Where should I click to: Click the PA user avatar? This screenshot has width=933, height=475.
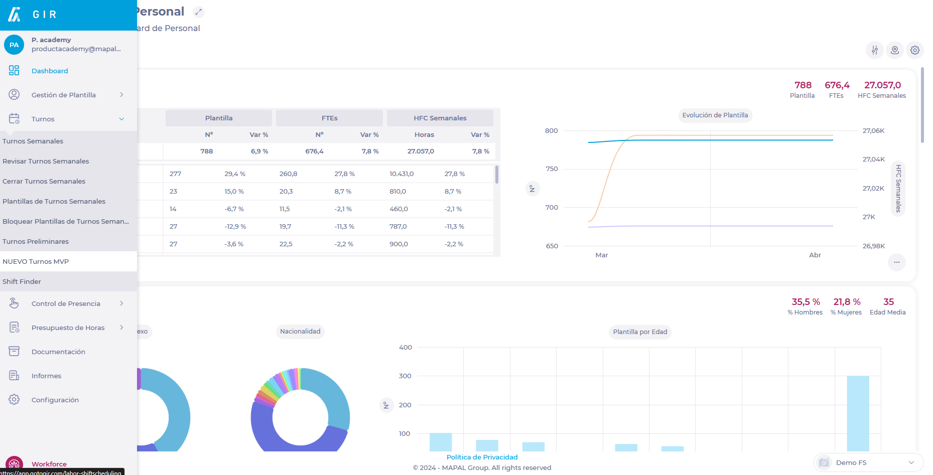tap(14, 45)
